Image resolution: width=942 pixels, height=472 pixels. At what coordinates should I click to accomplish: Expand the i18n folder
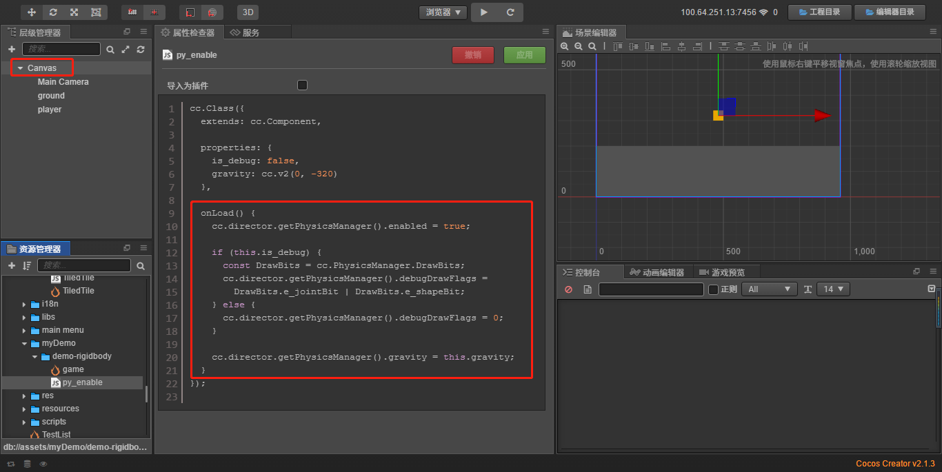(25, 304)
